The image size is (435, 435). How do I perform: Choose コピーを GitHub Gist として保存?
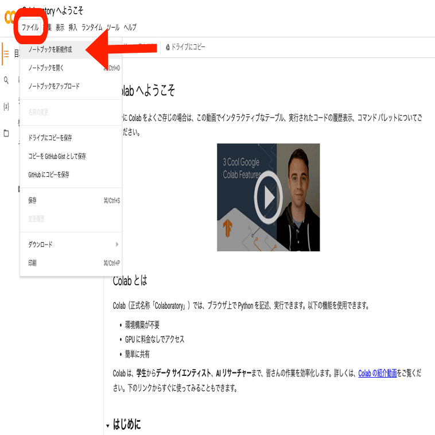click(71, 156)
